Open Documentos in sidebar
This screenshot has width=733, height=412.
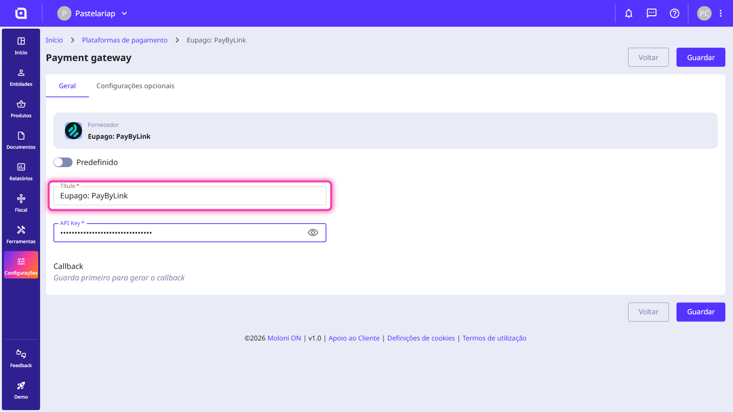(x=21, y=141)
